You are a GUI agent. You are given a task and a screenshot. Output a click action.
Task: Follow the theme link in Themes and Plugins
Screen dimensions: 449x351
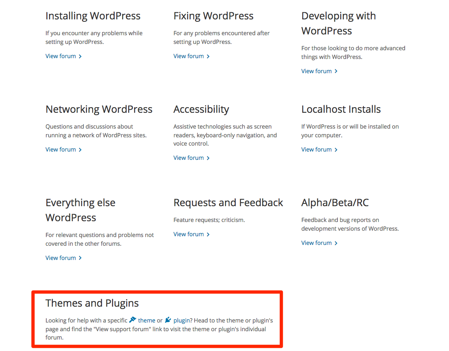pyautogui.click(x=147, y=321)
